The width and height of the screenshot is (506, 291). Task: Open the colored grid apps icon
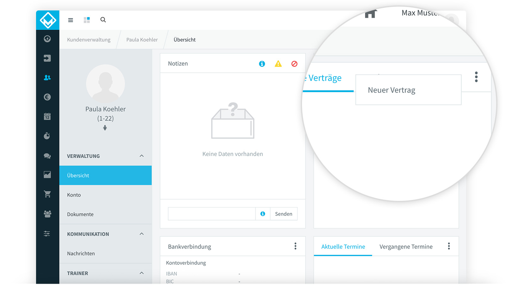(87, 20)
